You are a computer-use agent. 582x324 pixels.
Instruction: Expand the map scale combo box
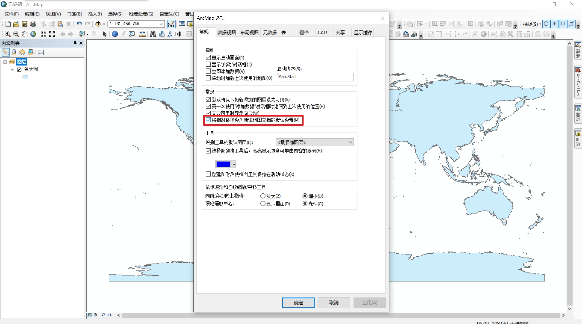pos(162,24)
